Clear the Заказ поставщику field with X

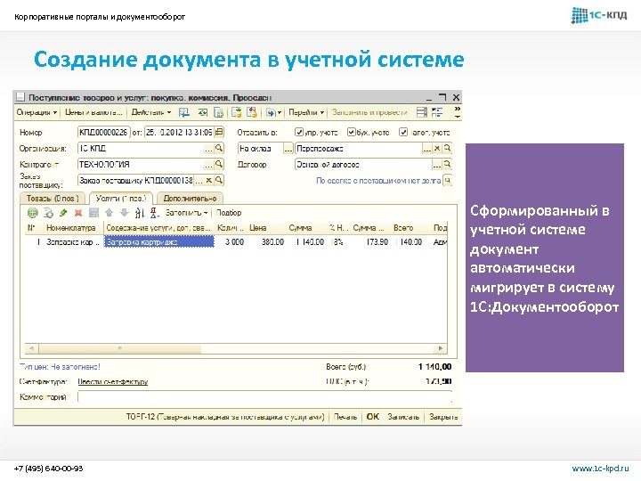click(209, 180)
